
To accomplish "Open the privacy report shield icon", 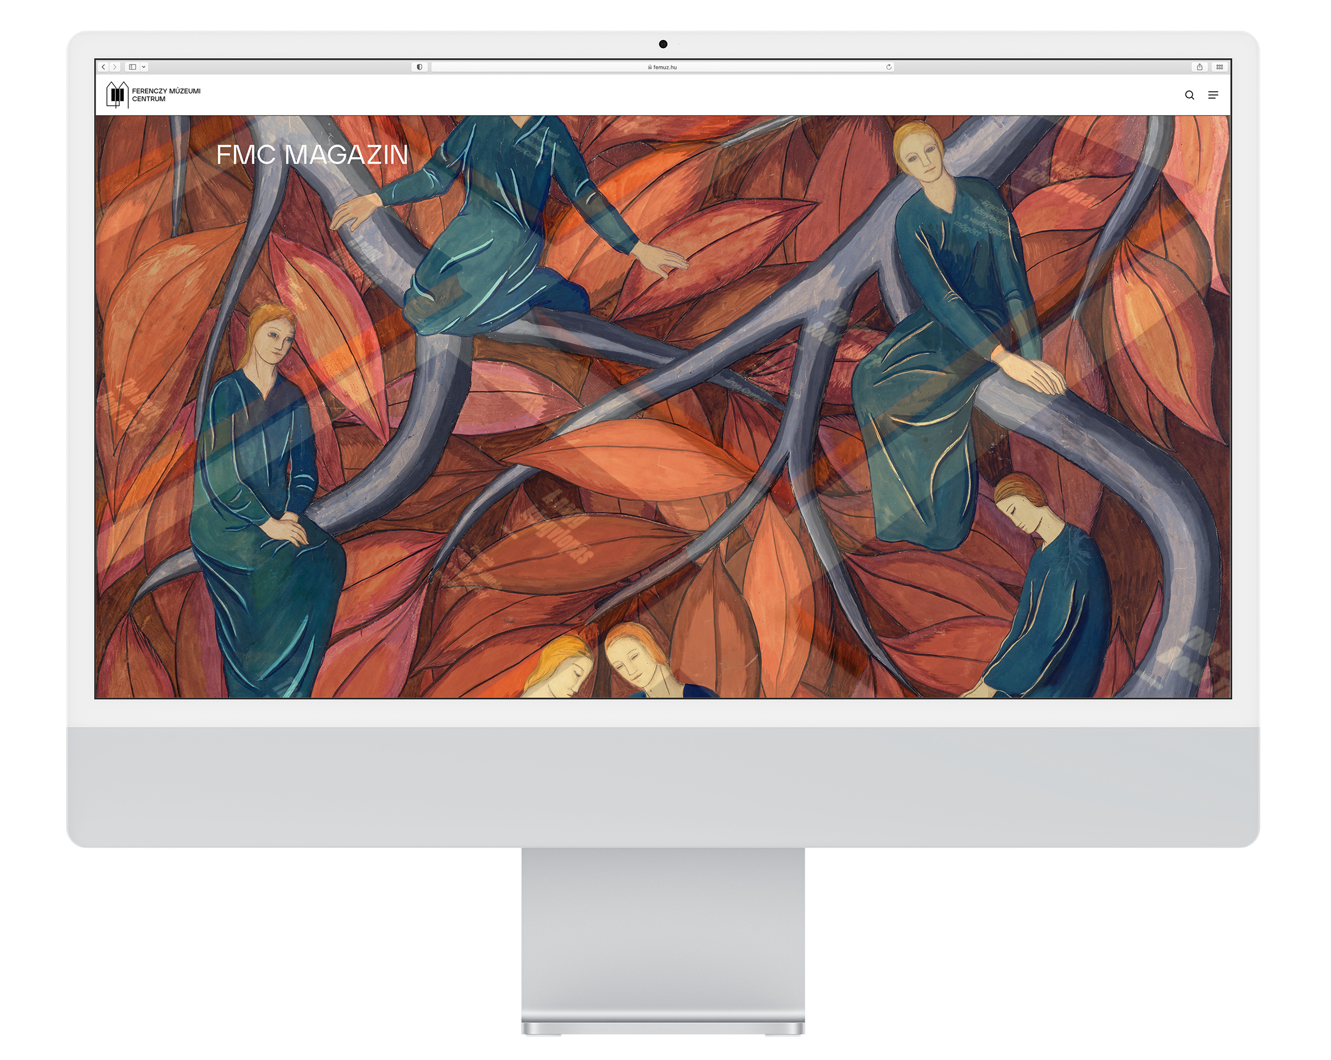I will click(419, 67).
